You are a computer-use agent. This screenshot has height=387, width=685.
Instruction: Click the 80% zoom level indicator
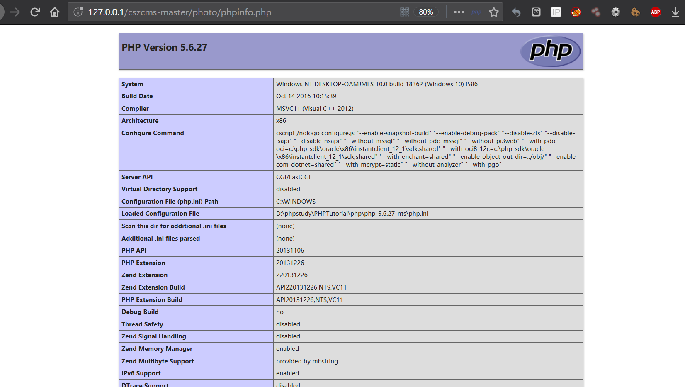[426, 12]
